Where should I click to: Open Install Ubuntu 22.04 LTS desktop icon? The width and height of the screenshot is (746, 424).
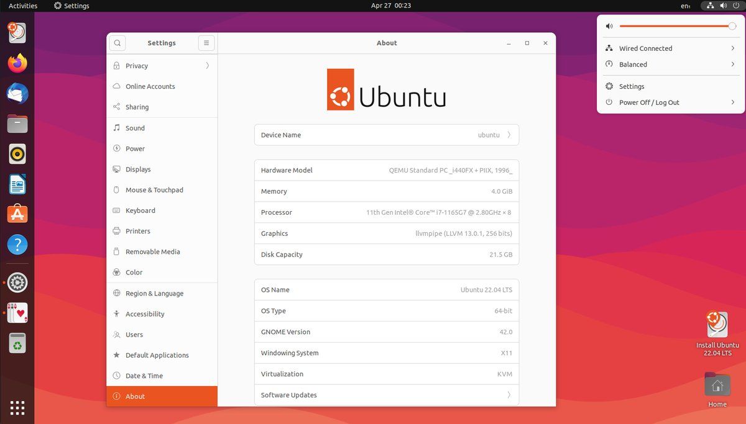(x=717, y=334)
